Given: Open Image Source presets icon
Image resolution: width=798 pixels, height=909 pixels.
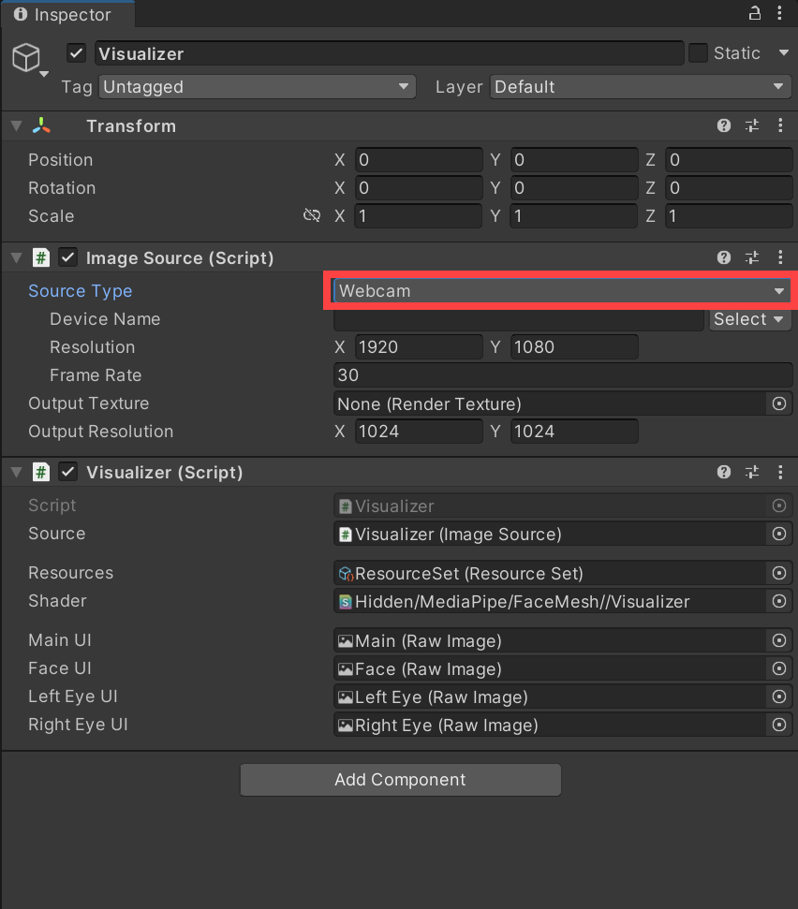Looking at the screenshot, I should pyautogui.click(x=752, y=257).
